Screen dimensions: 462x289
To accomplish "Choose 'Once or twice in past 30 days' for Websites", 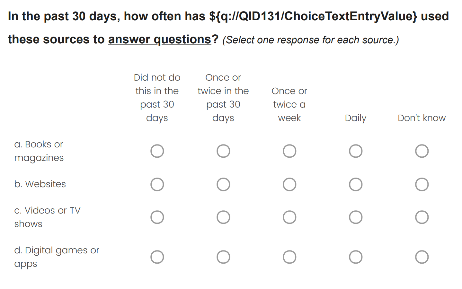I will pyautogui.click(x=223, y=184).
